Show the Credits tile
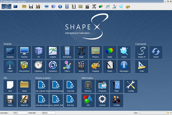Viewport: 172px width, 115px height. (117, 101)
